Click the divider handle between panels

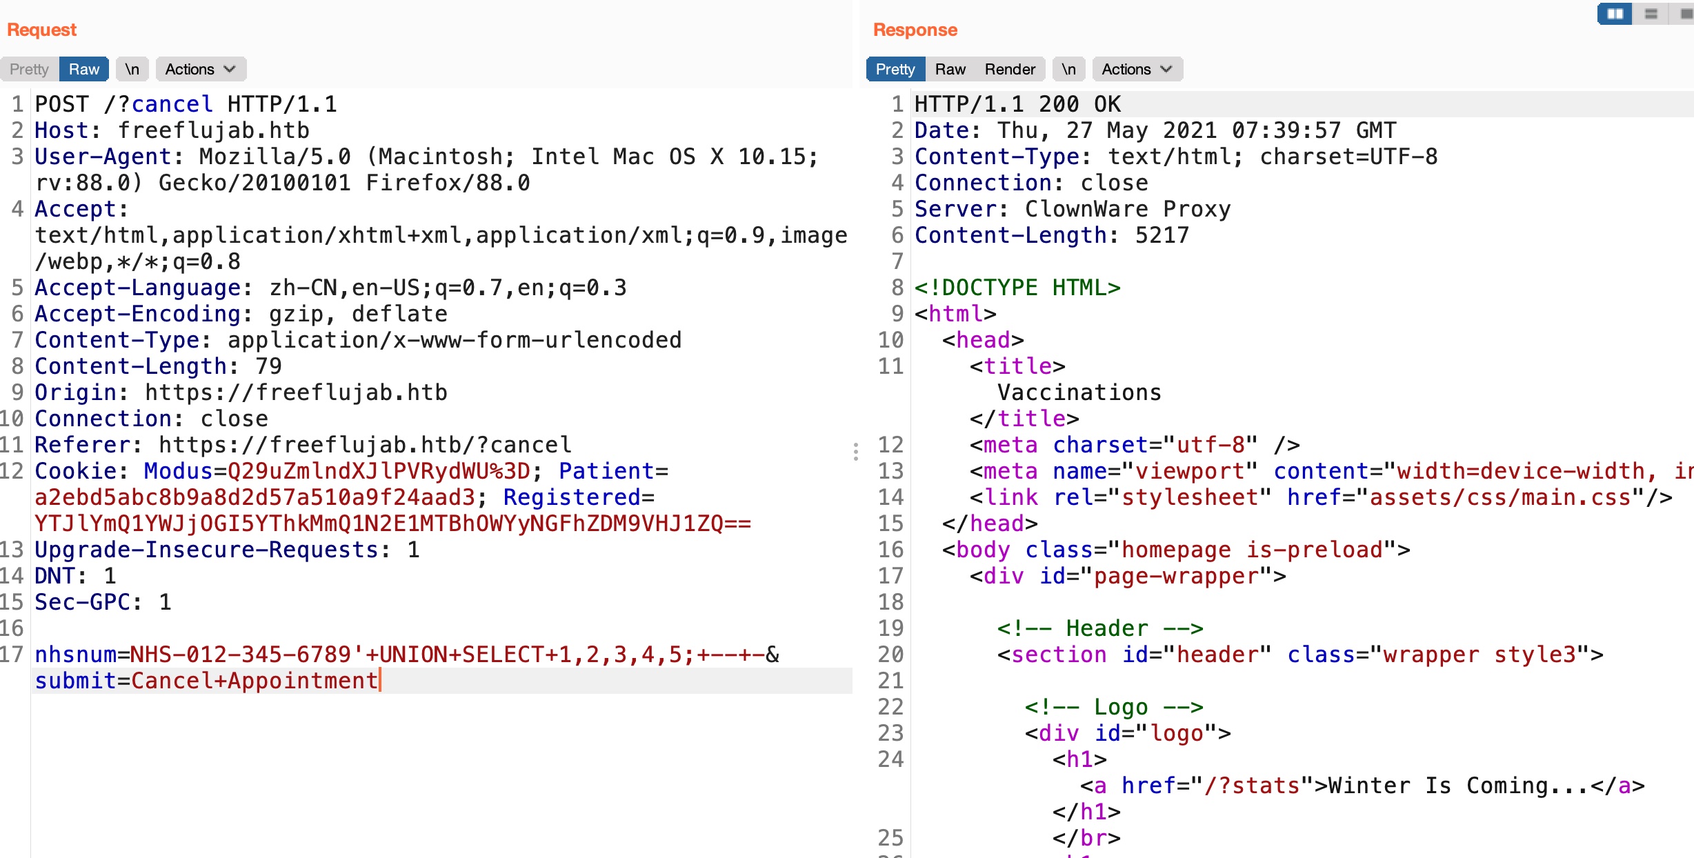point(856,452)
